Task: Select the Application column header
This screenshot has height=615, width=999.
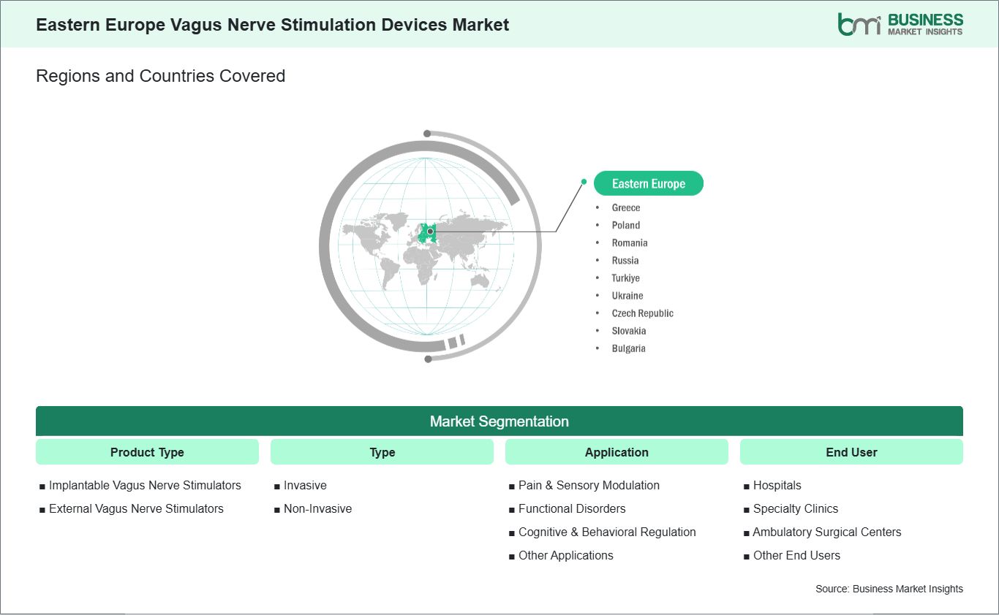Action: click(617, 452)
